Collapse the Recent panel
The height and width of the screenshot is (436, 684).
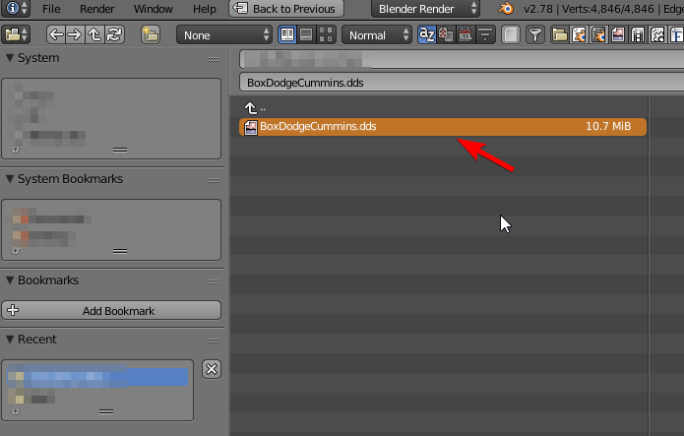10,340
